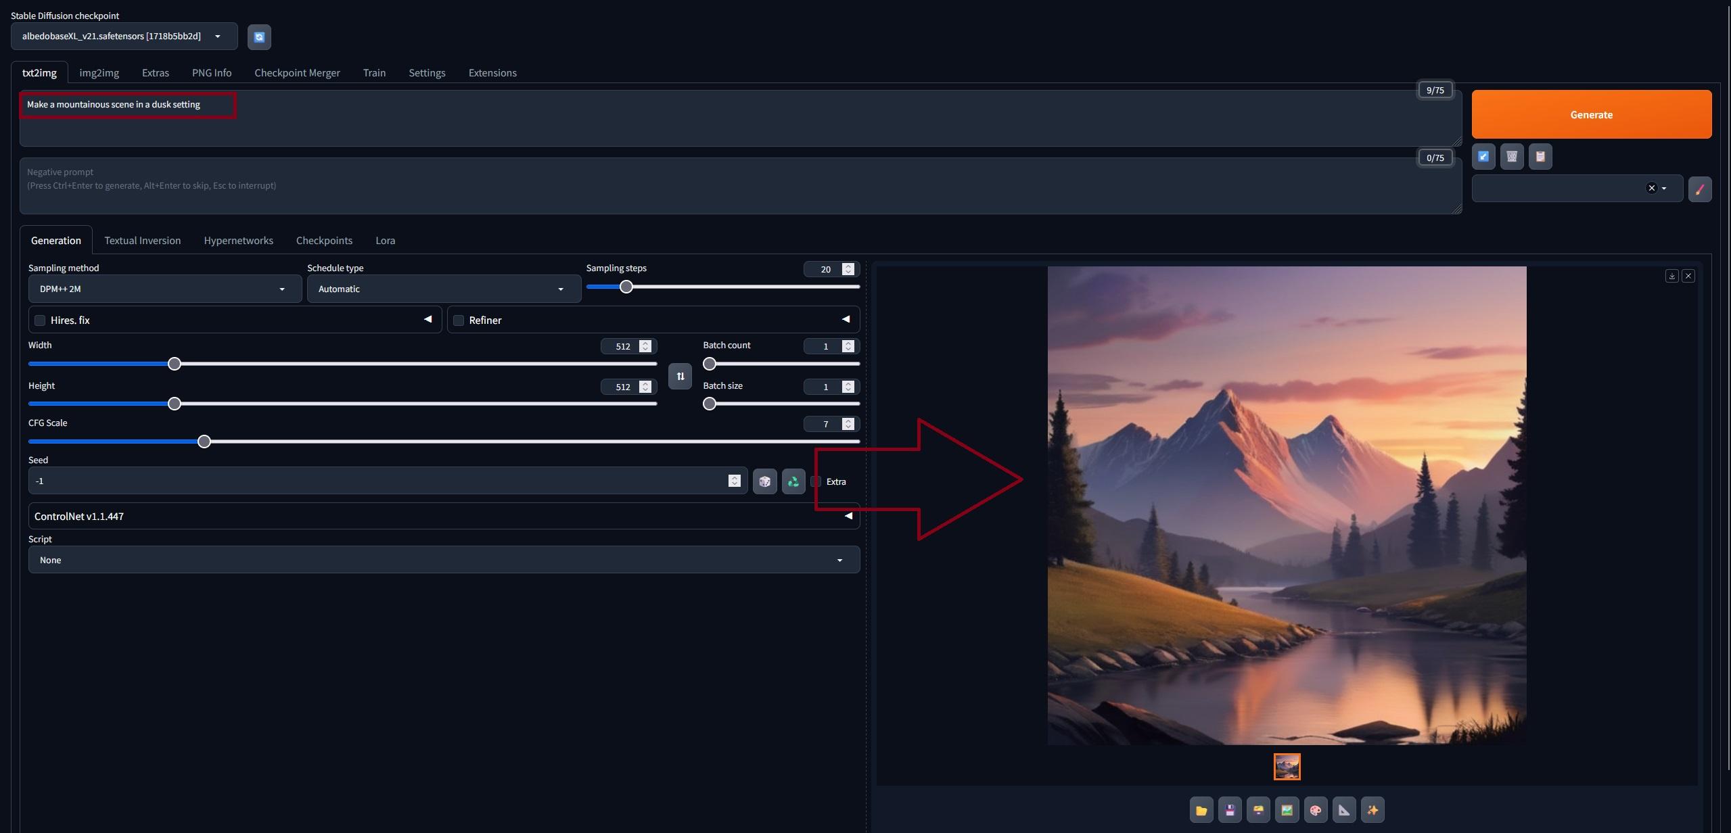Click the CFG Scale slider handle
This screenshot has width=1731, height=833.
coord(204,442)
